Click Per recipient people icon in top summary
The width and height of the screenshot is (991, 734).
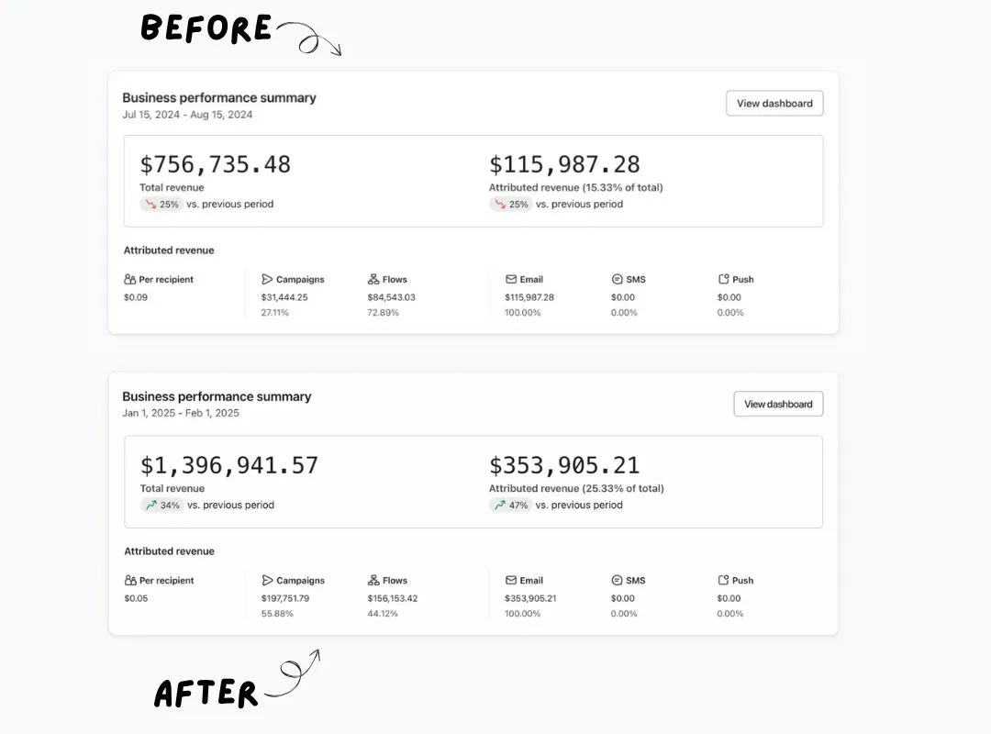coord(129,279)
